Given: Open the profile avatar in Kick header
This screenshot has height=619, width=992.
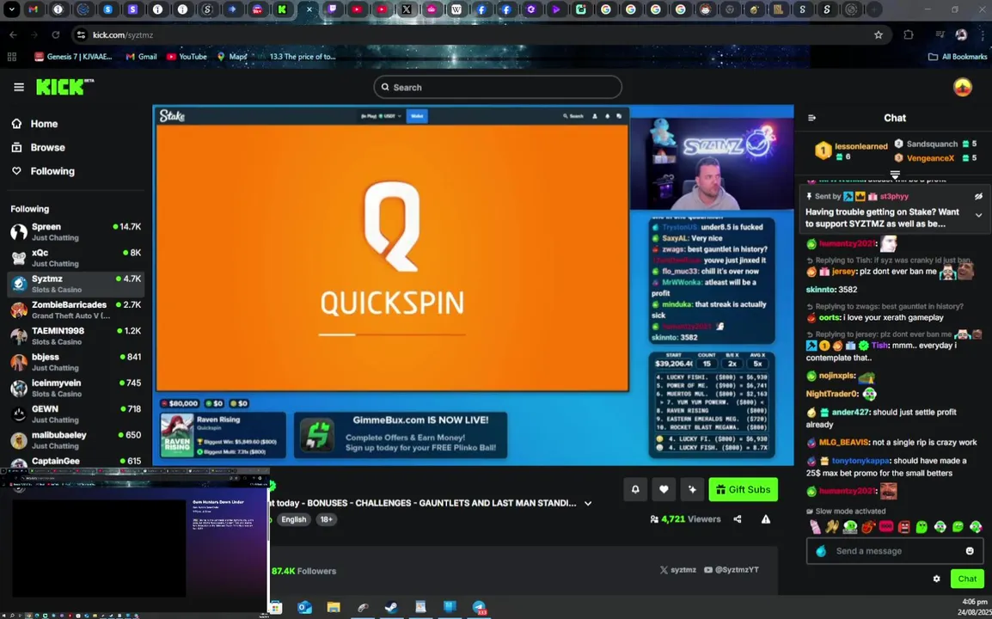Looking at the screenshot, I should pos(962,88).
